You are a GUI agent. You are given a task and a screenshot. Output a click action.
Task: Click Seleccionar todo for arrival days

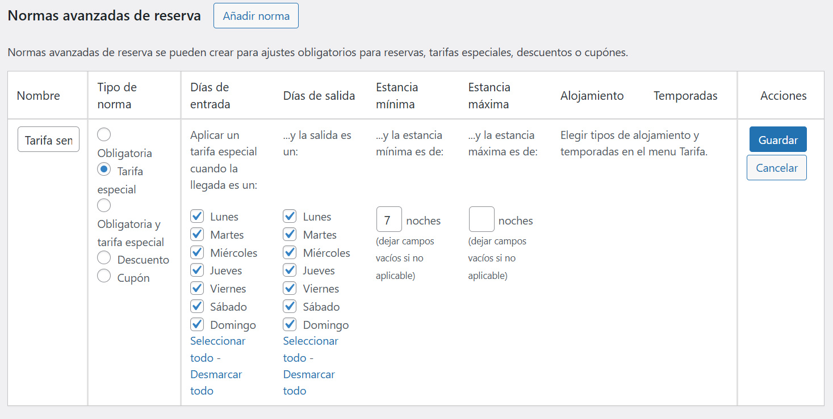(x=217, y=341)
